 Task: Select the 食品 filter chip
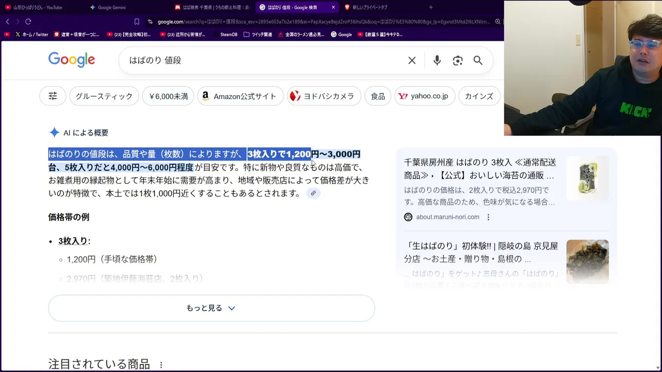pos(378,96)
